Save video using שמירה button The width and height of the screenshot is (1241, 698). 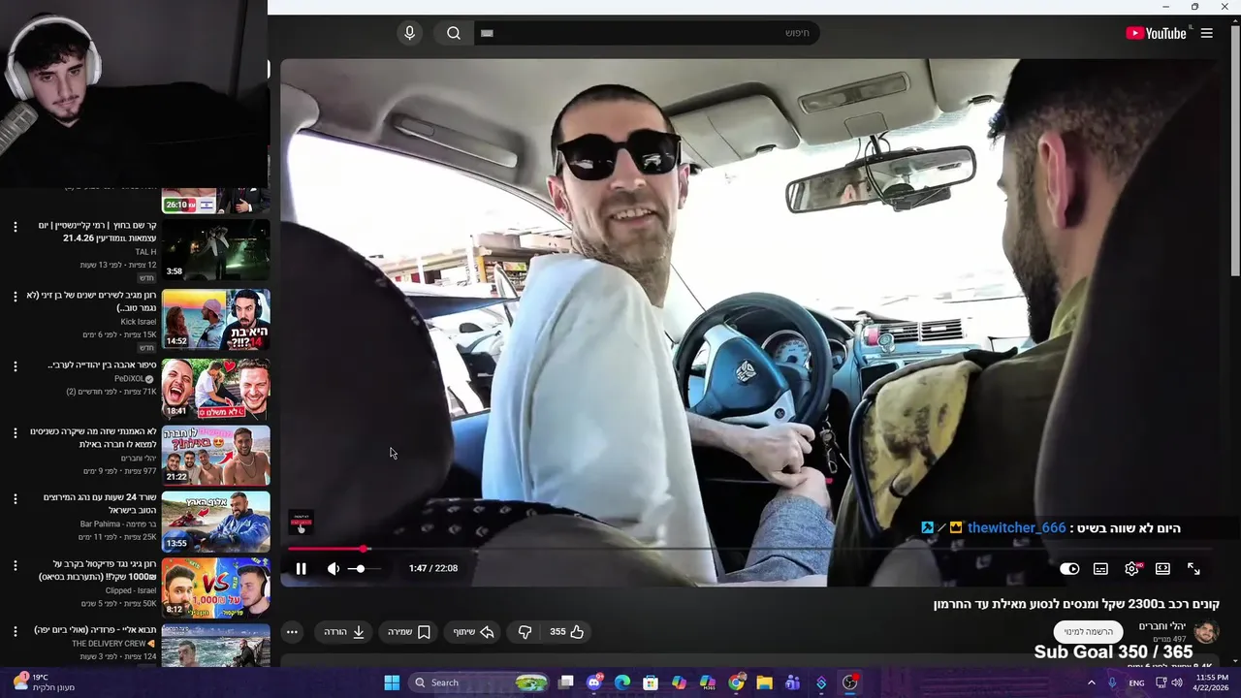[x=409, y=632]
